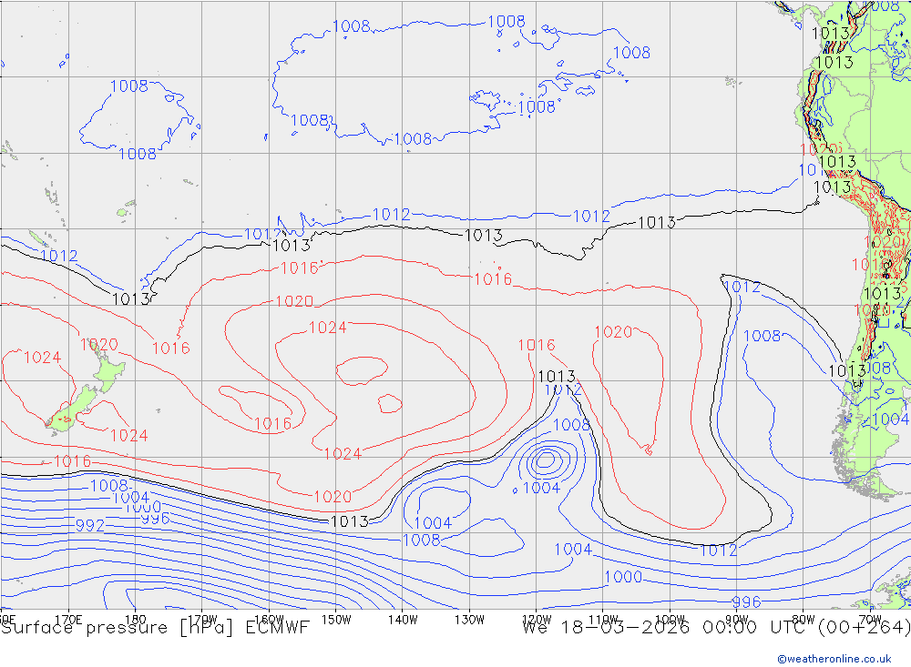The image size is (911, 667).
Task: Click the 100W longitude label
Action: point(670,620)
